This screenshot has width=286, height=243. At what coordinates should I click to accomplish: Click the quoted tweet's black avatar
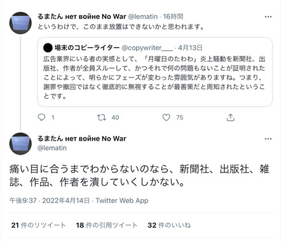coord(48,48)
